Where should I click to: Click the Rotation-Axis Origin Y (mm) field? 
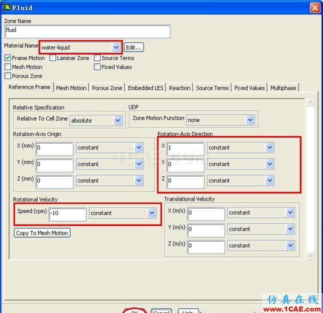click(x=54, y=165)
